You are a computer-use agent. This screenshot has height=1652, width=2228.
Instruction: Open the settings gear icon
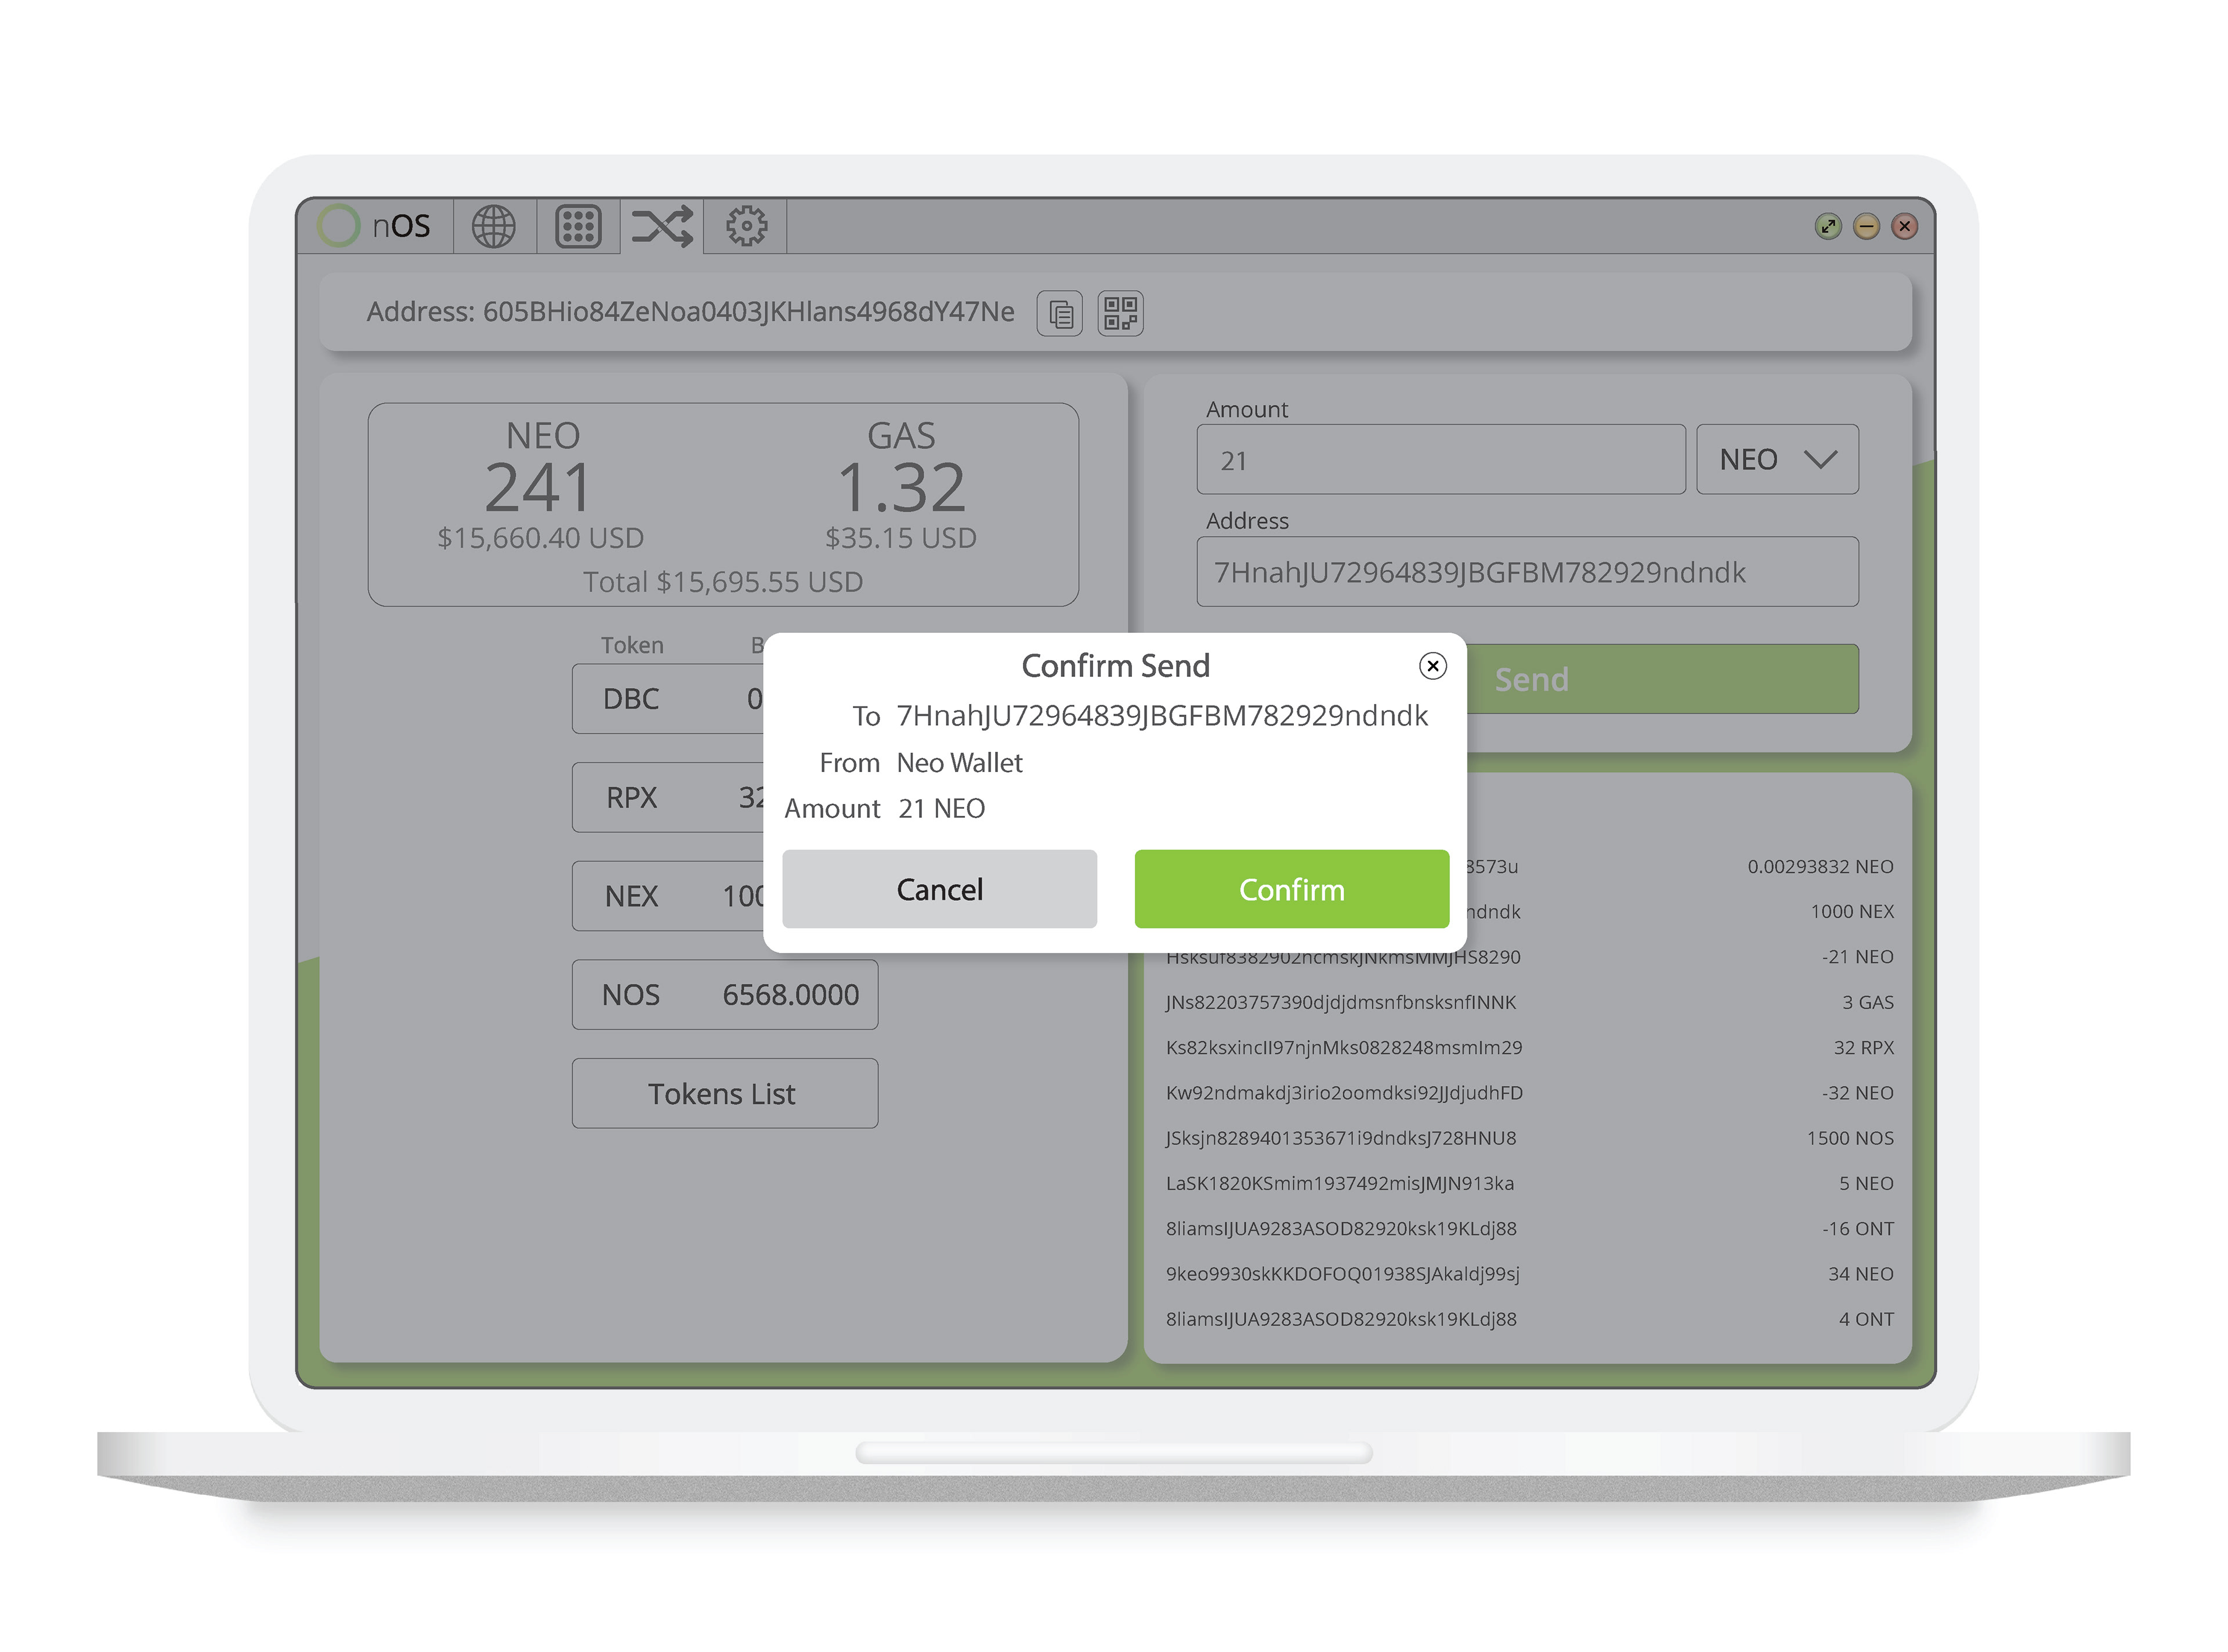point(746,227)
